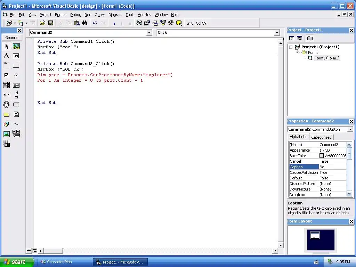Select the CommandButton control tool
The height and width of the screenshot is (267, 356).
click(16, 65)
